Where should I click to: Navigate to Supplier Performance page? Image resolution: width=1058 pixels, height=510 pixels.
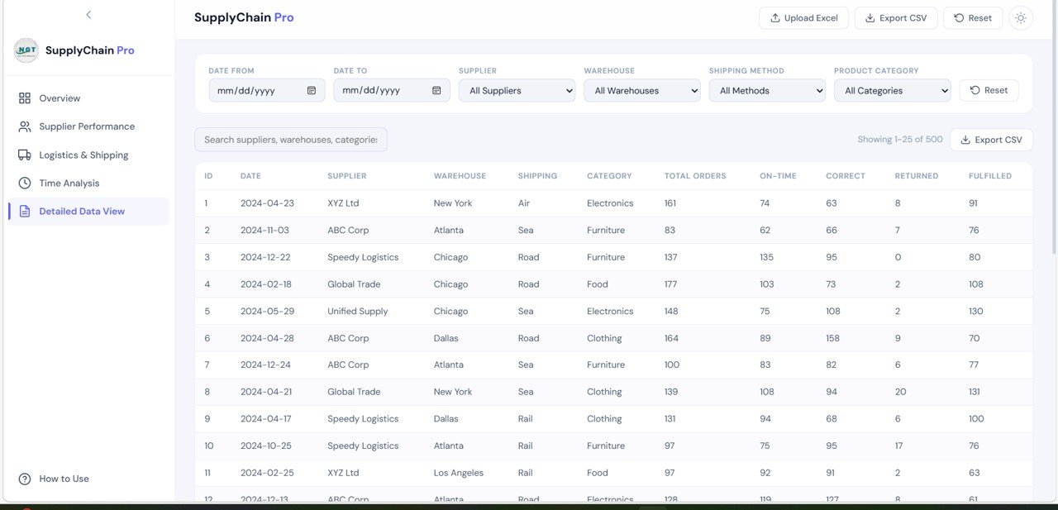pos(86,126)
